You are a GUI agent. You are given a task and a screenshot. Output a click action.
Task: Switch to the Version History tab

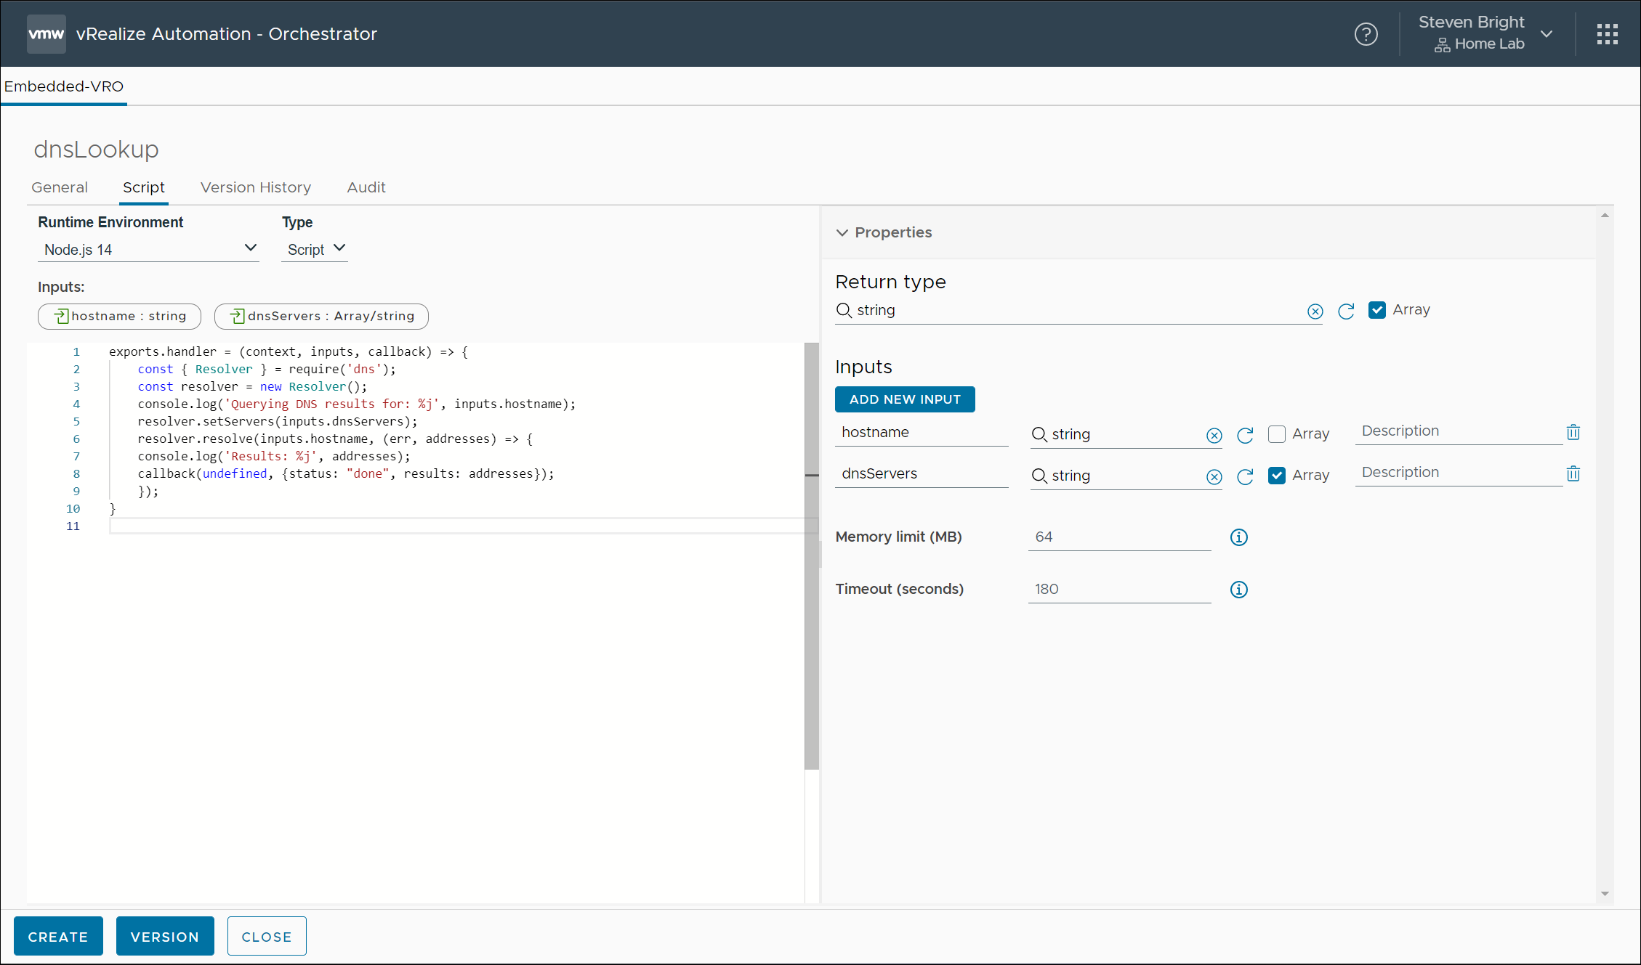point(255,187)
